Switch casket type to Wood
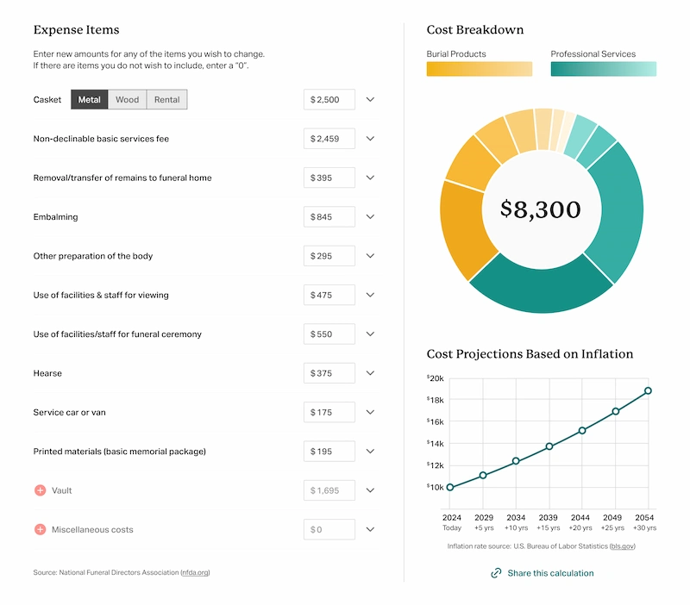Image resolution: width=690 pixels, height=605 pixels. point(127,100)
